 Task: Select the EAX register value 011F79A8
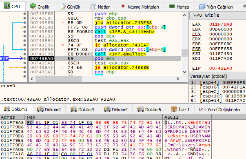pos(221,24)
